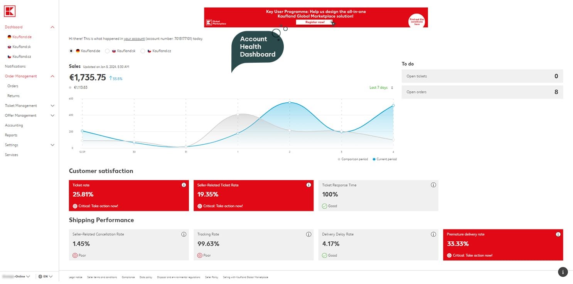The width and height of the screenshot is (573, 284).
Task: Open info icon on Ticket rate card
Action: coord(184,185)
